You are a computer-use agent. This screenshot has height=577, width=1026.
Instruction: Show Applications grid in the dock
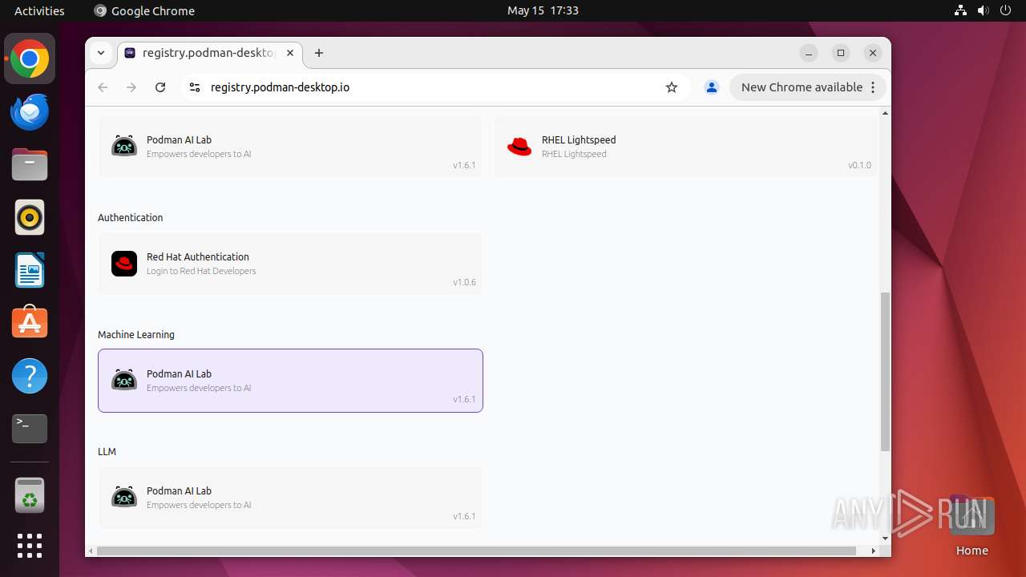30,546
